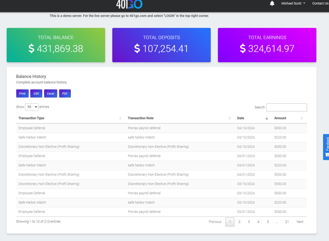The width and height of the screenshot is (329, 241).
Task: Download the balance history as PDF
Action: pos(65,94)
